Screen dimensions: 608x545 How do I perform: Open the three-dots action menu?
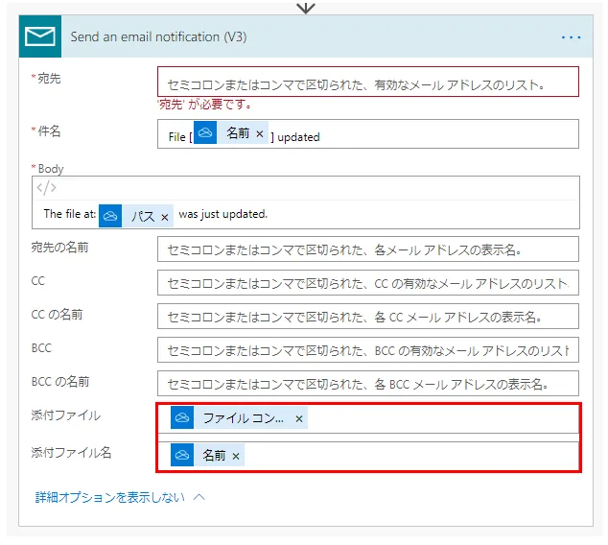(x=571, y=37)
